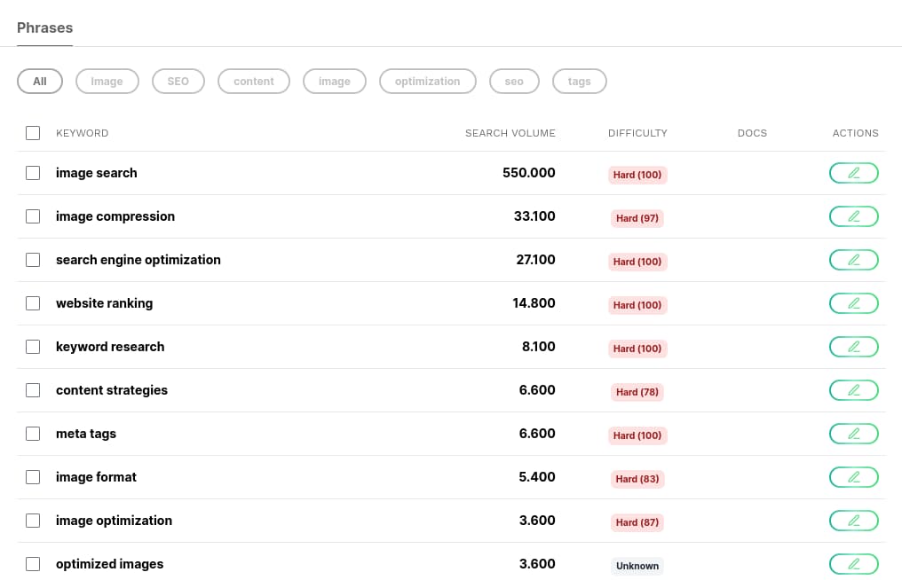Select the All filter pill
Image resolution: width=902 pixels, height=580 pixels.
point(39,81)
